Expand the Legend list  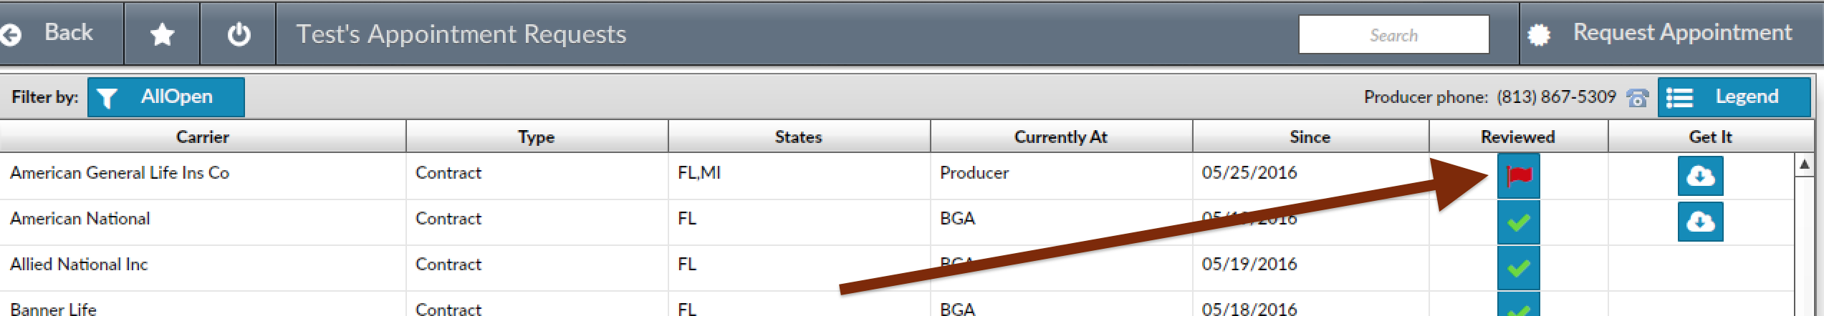coord(1734,97)
